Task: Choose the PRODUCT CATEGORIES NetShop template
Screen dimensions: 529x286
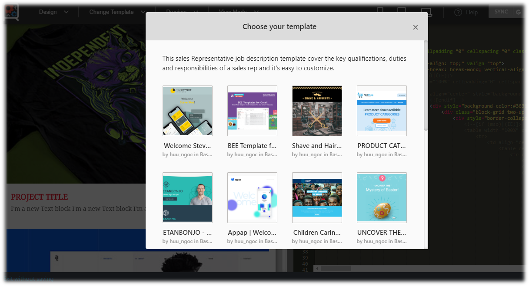Action: 382,111
